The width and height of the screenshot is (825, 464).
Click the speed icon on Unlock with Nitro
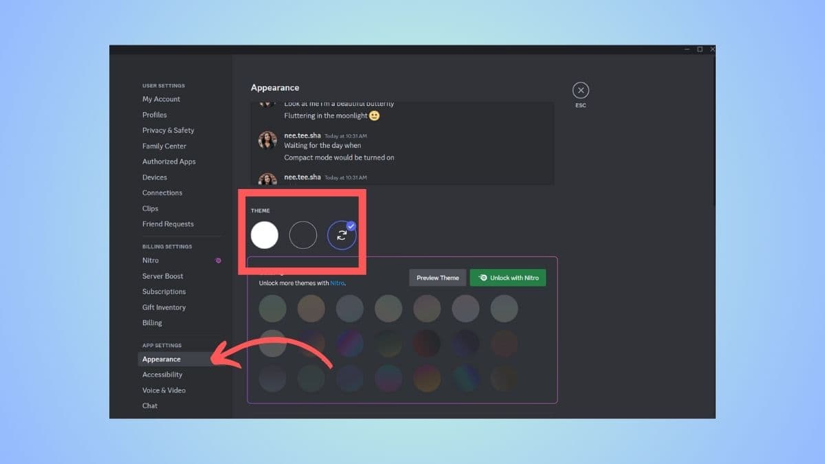(x=483, y=278)
